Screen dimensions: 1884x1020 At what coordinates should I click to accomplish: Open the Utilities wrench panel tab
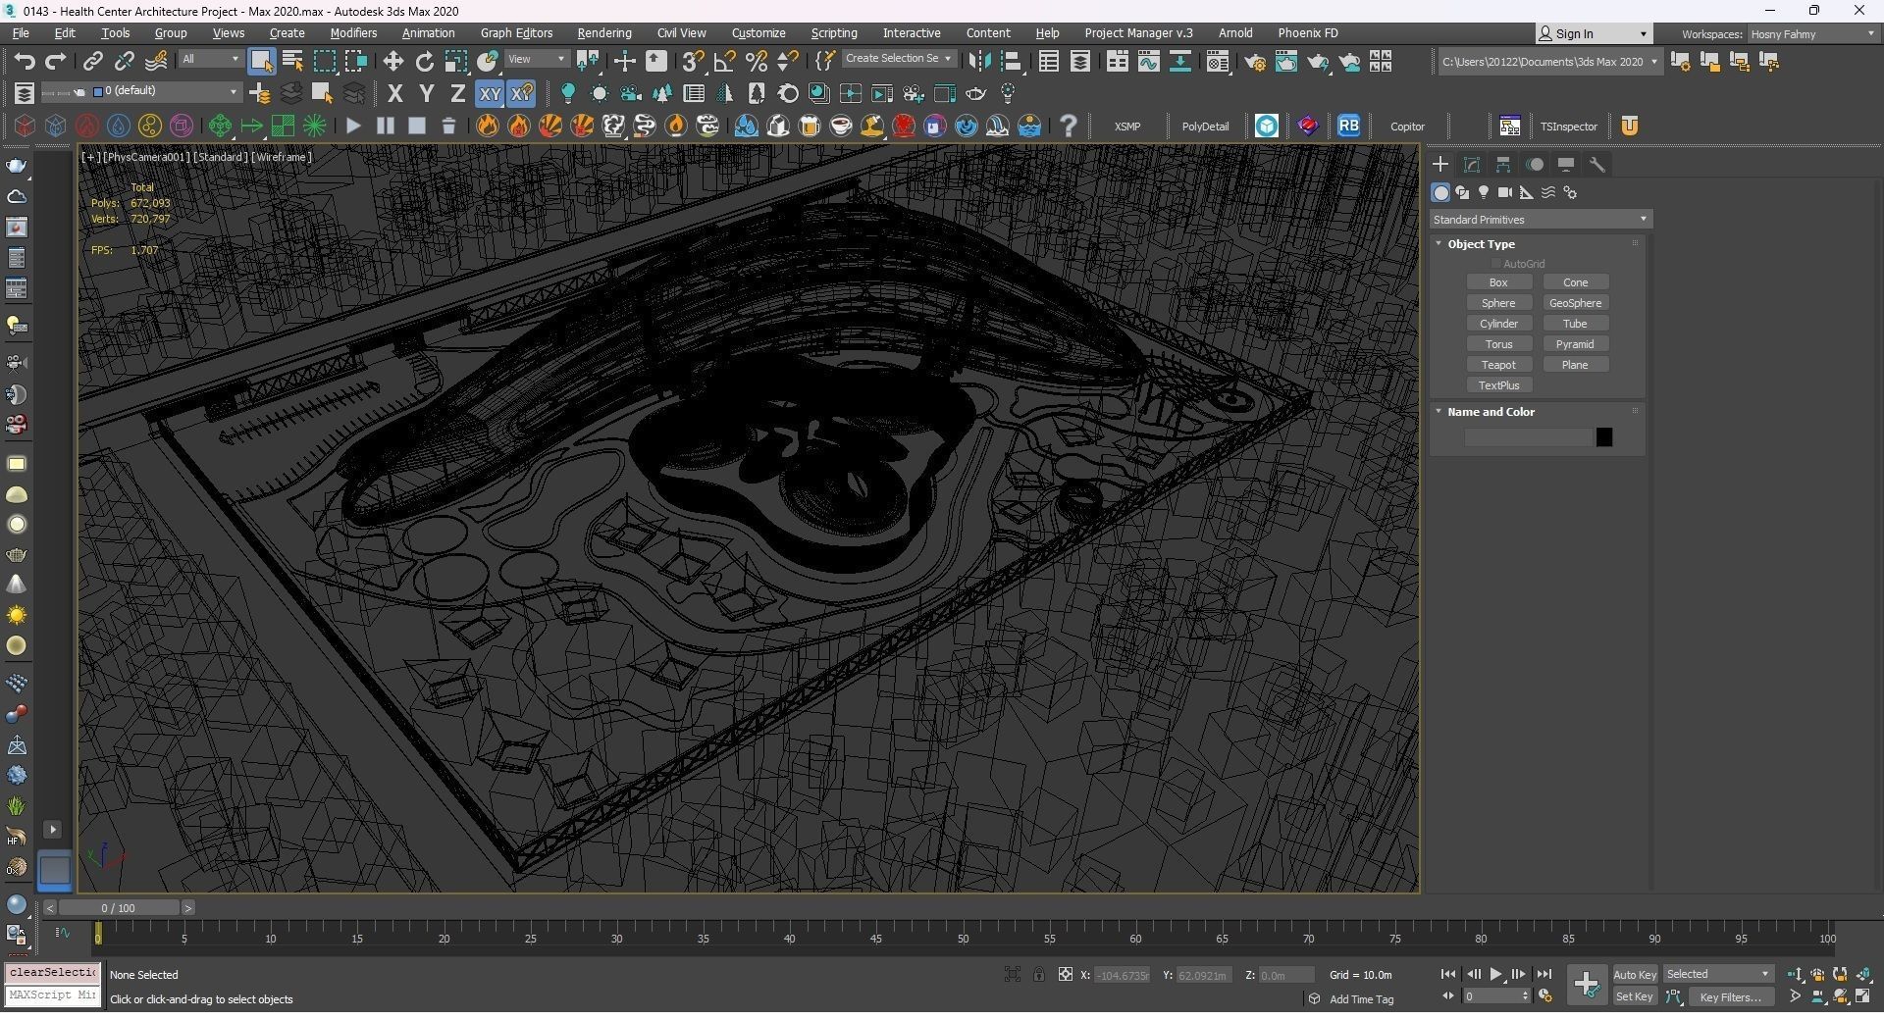pos(1597,165)
